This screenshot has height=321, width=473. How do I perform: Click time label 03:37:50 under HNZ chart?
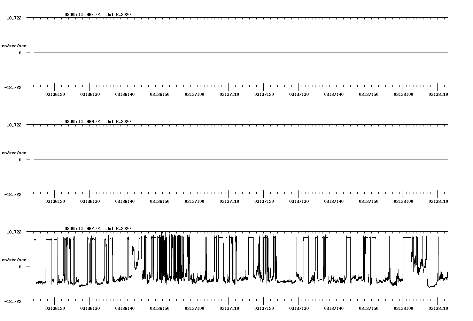(369, 308)
